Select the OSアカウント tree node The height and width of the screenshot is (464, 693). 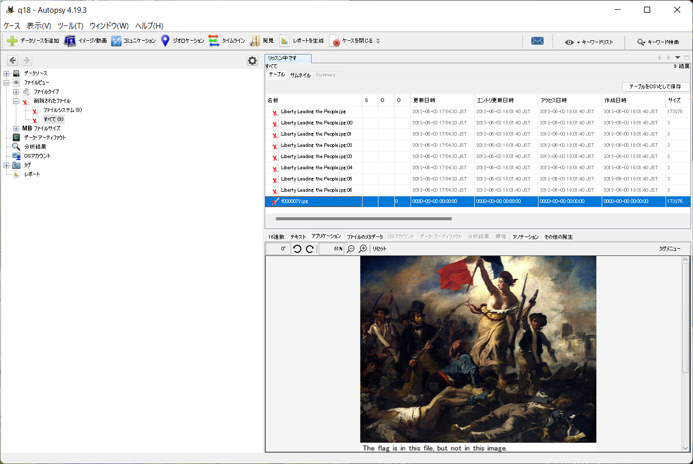(x=37, y=156)
